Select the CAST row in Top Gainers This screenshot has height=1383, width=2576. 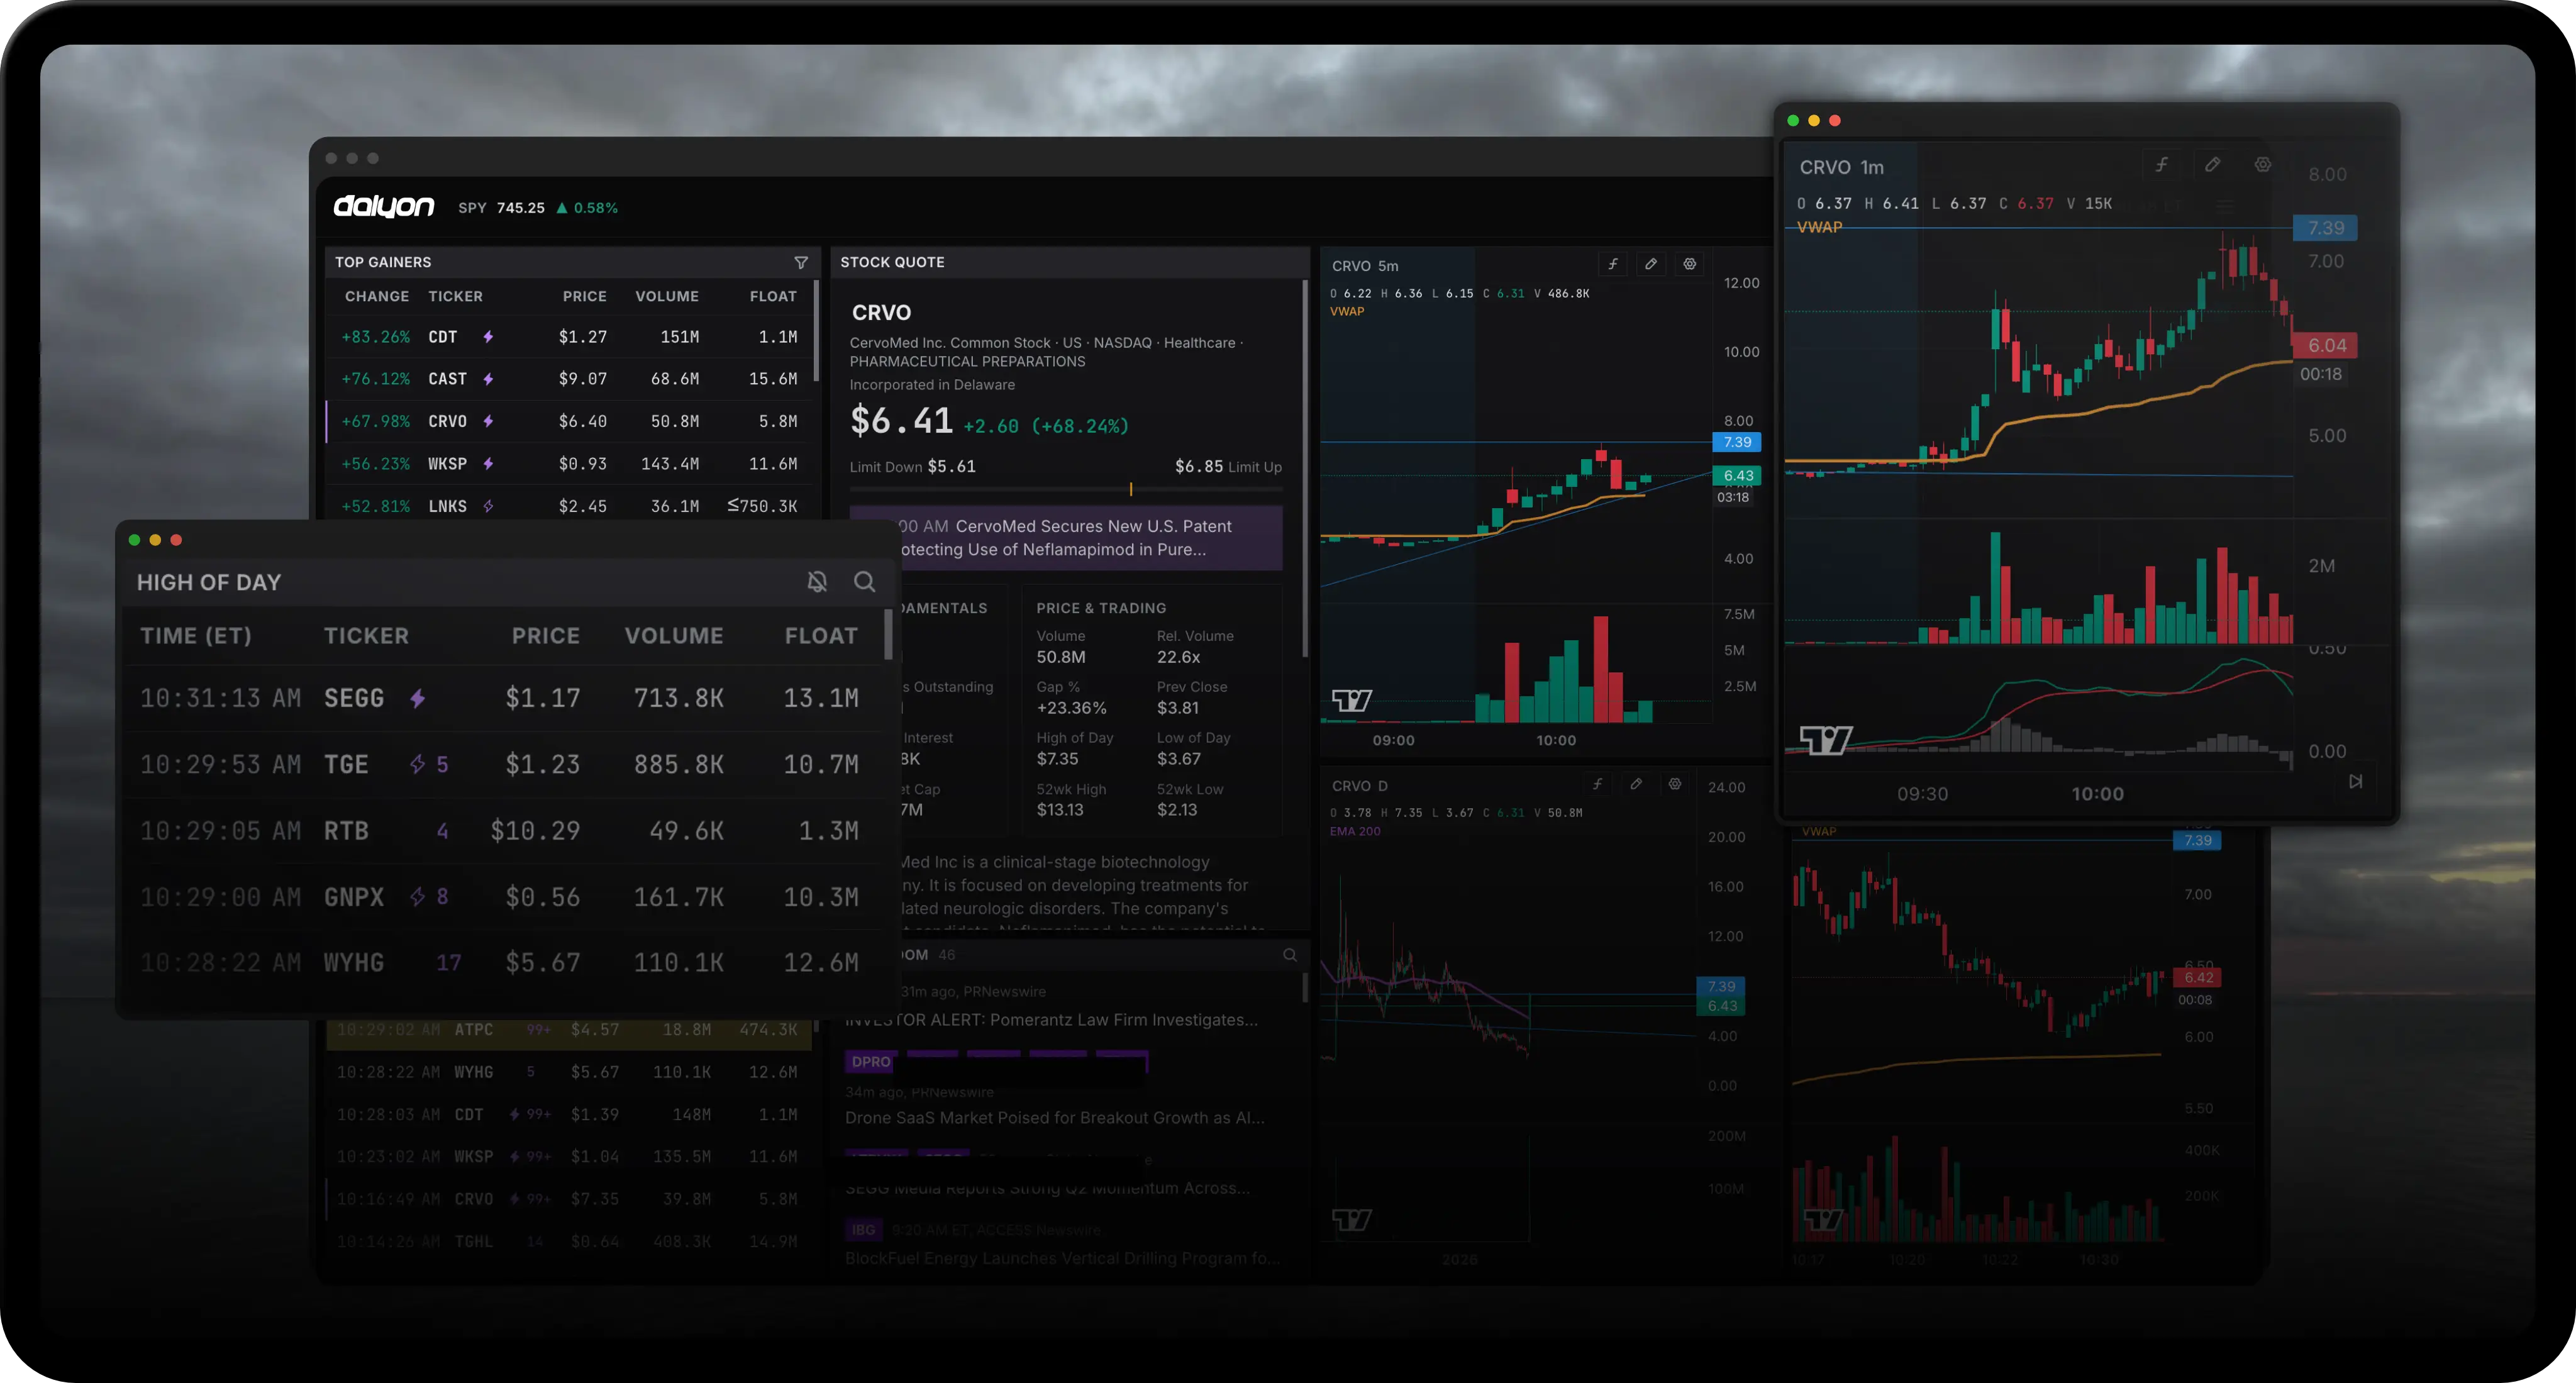(x=570, y=379)
